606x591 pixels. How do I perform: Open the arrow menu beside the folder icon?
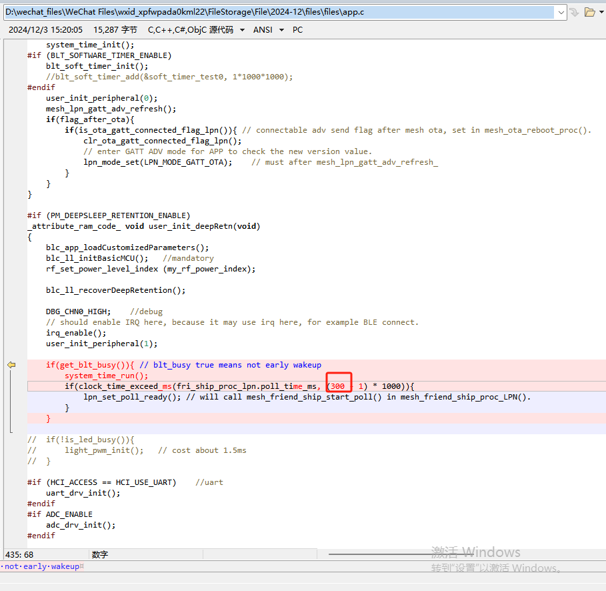click(x=601, y=12)
